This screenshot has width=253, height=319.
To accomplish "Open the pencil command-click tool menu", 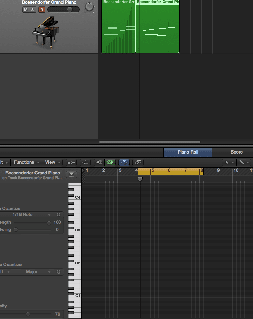I will 244,162.
